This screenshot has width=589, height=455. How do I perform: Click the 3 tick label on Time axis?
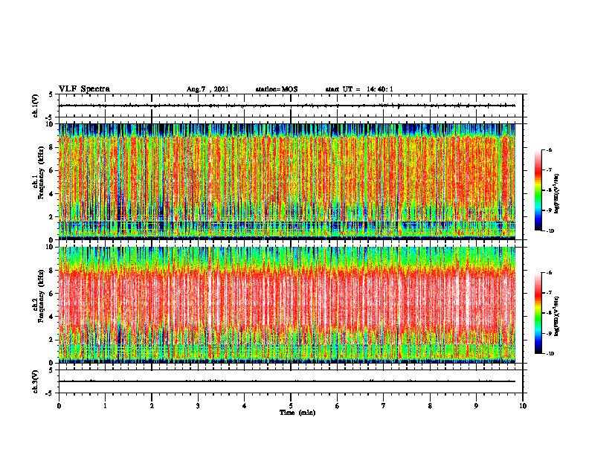click(x=198, y=406)
